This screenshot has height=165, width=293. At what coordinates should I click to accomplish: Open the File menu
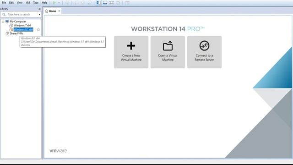(x=4, y=3)
